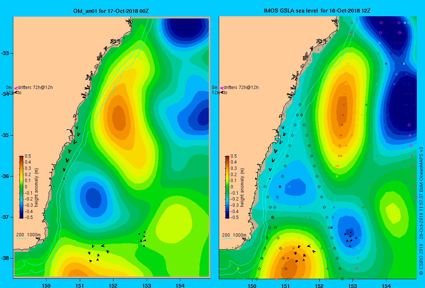Click longitude label 152 under right map
425x288 pixels.
pos(319,285)
